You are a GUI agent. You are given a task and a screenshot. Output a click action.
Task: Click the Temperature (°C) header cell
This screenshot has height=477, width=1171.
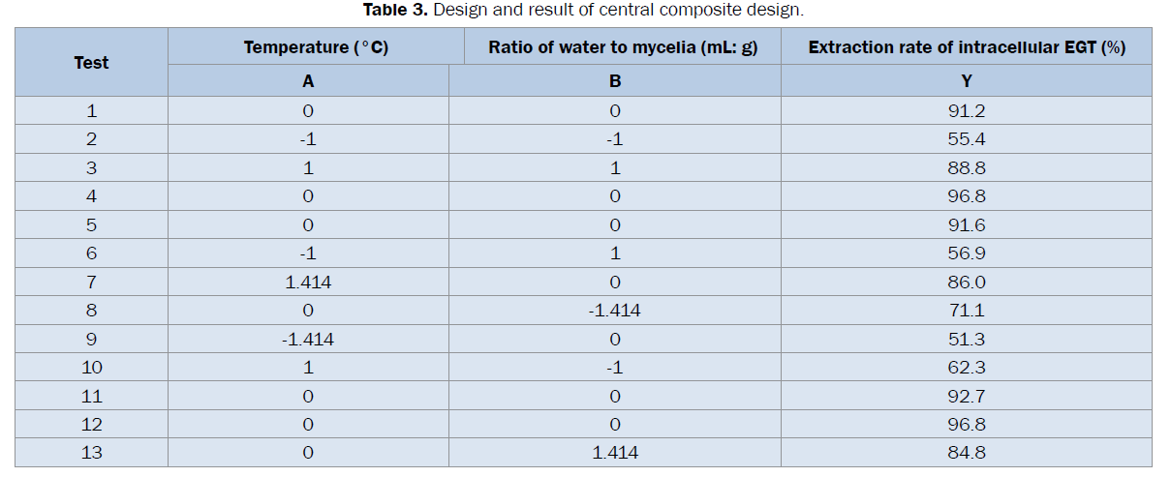tap(316, 47)
